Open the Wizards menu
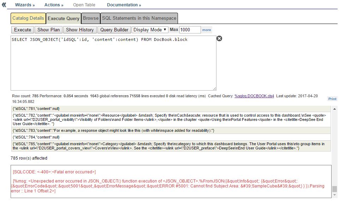Viewport: 339px width, 203px height. tap(25, 5)
